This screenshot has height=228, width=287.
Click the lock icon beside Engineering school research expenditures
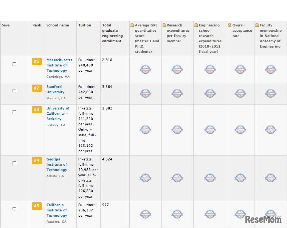click(x=196, y=25)
